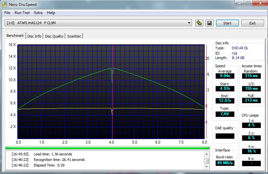The image size is (268, 174).
Task: Select the Benchmark tab
Action: (15, 36)
